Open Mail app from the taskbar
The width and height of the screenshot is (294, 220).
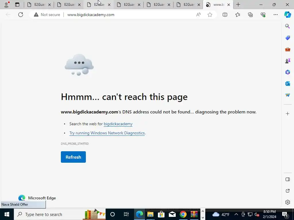coord(172,214)
